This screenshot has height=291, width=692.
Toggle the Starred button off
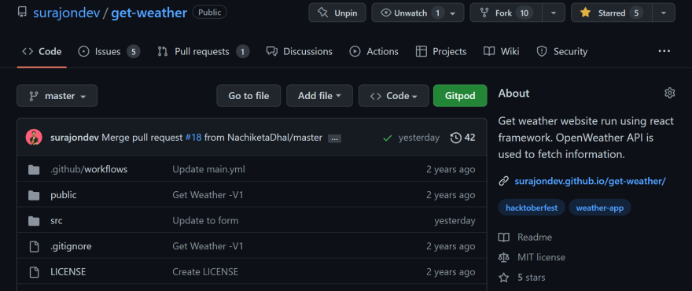pyautogui.click(x=611, y=13)
